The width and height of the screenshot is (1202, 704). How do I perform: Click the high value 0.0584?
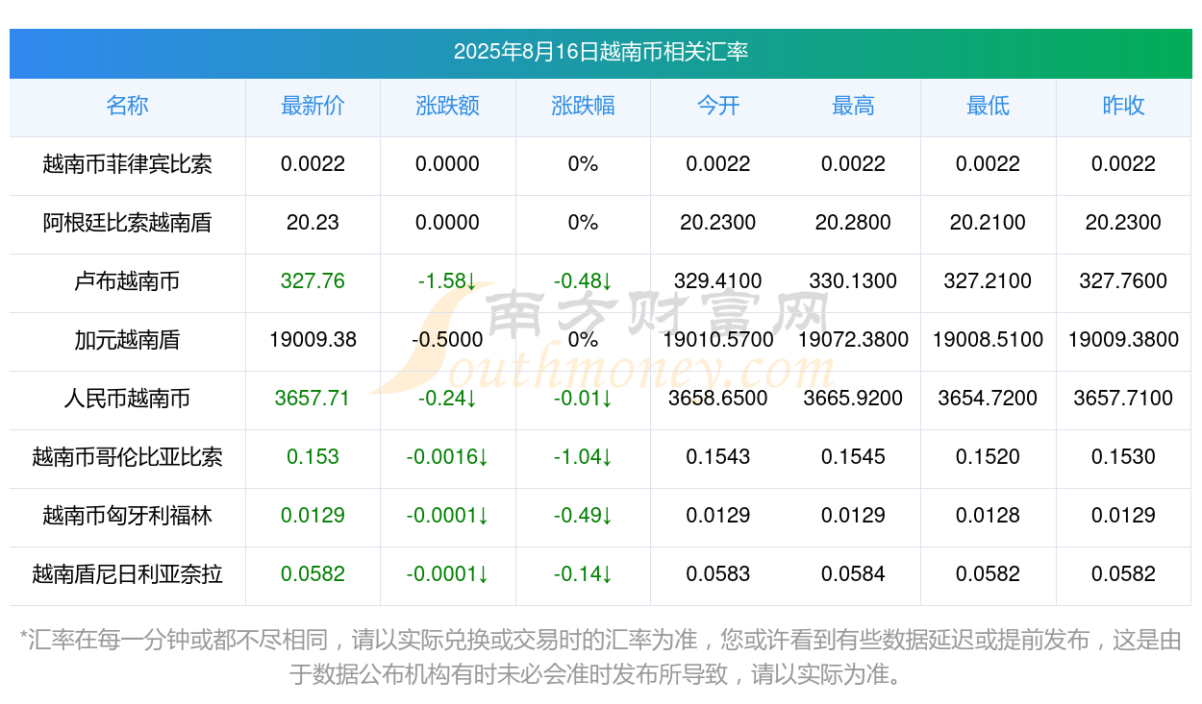(x=853, y=574)
